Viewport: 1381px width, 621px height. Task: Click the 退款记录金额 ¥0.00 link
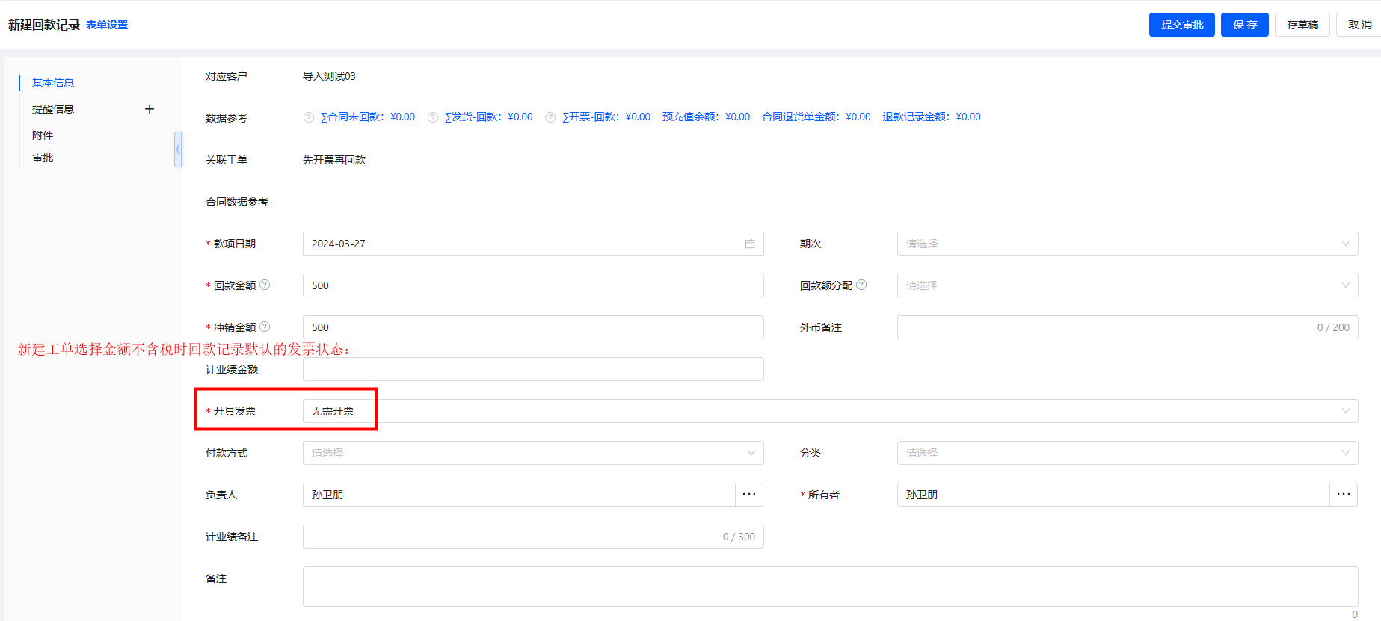coord(932,117)
